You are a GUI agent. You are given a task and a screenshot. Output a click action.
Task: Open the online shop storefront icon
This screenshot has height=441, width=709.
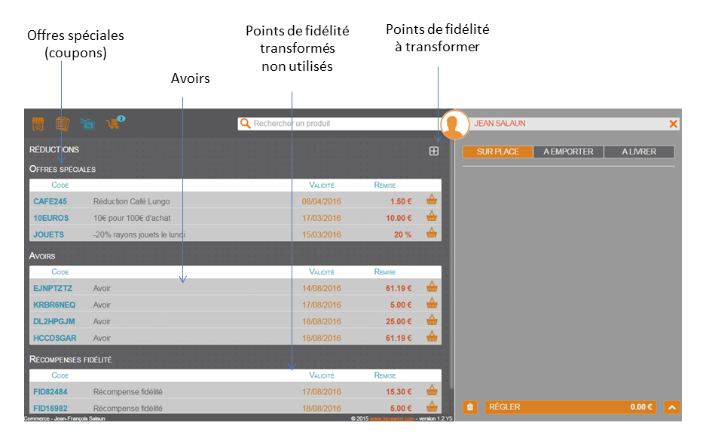(38, 124)
